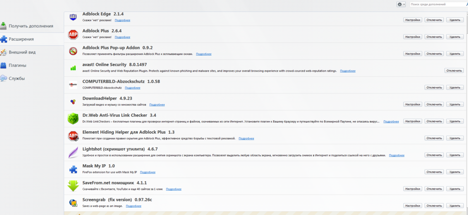
Task: Open Настройки for SaveFrom.net помощник
Action: pyautogui.click(x=413, y=189)
